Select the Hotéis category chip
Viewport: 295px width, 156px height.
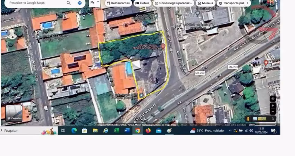click(142, 3)
